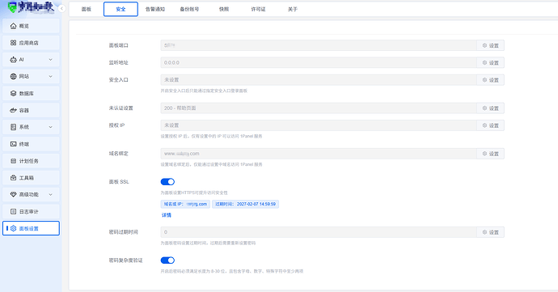Expand the AI submenu chevron
The height and width of the screenshot is (292, 558).
(x=50, y=60)
